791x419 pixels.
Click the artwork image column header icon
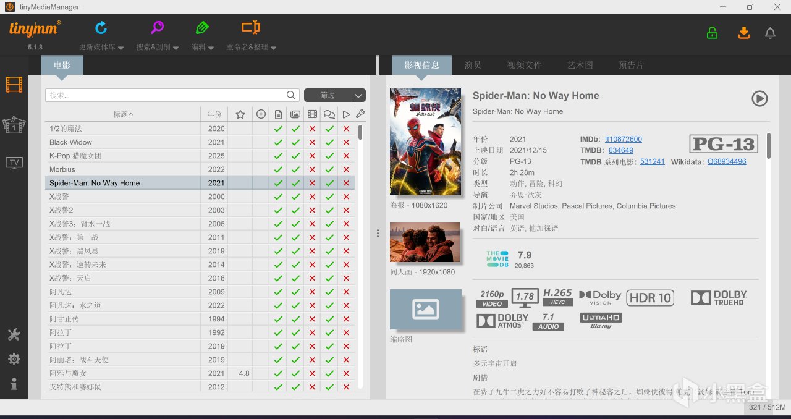click(x=295, y=114)
